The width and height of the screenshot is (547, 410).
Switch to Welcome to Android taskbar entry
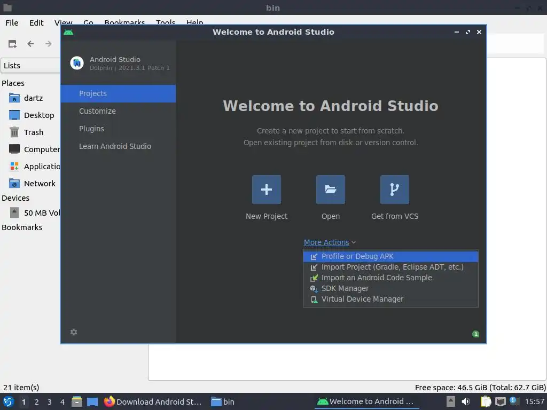pyautogui.click(x=366, y=401)
